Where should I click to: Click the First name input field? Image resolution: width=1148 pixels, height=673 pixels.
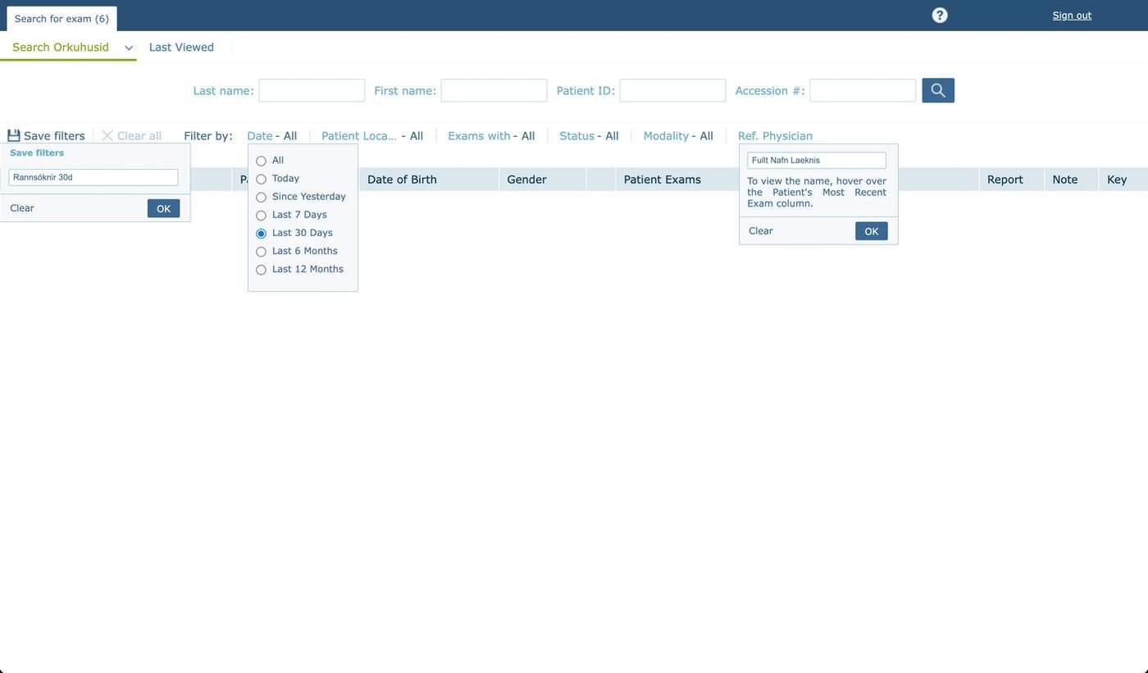click(494, 90)
